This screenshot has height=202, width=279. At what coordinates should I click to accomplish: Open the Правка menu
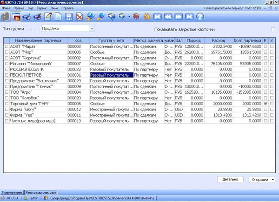19,8
